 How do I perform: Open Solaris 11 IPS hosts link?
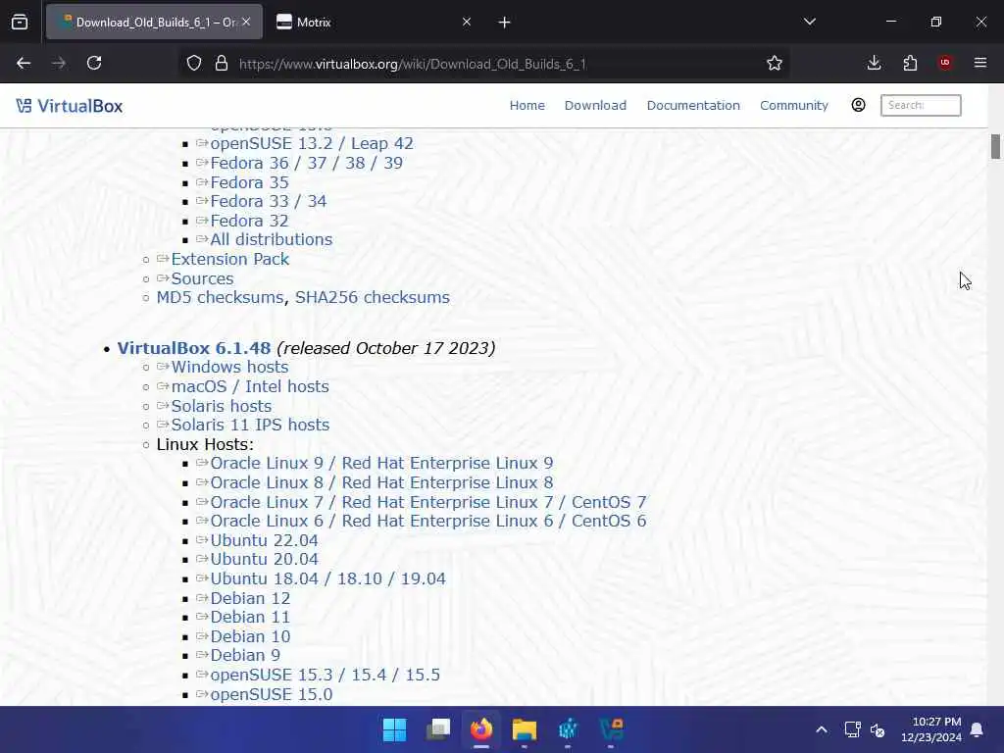[x=250, y=425]
